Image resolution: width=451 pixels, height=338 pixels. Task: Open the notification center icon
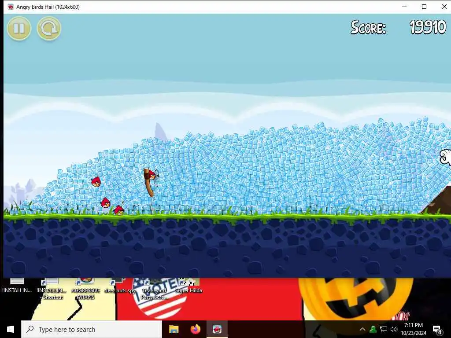[437, 330]
